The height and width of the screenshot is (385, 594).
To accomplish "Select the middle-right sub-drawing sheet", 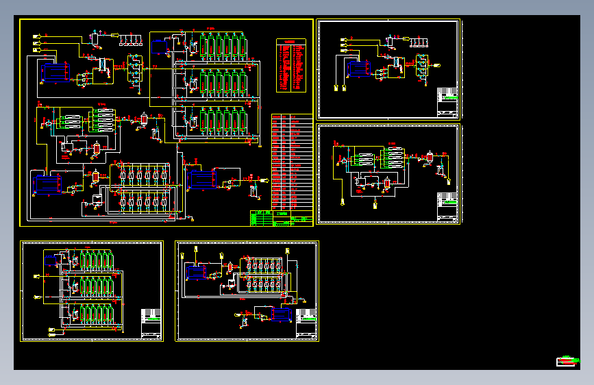I will [x=388, y=174].
